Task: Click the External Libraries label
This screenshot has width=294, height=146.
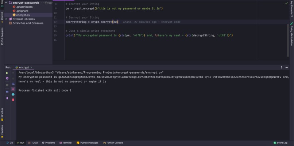Action: tap(24, 19)
